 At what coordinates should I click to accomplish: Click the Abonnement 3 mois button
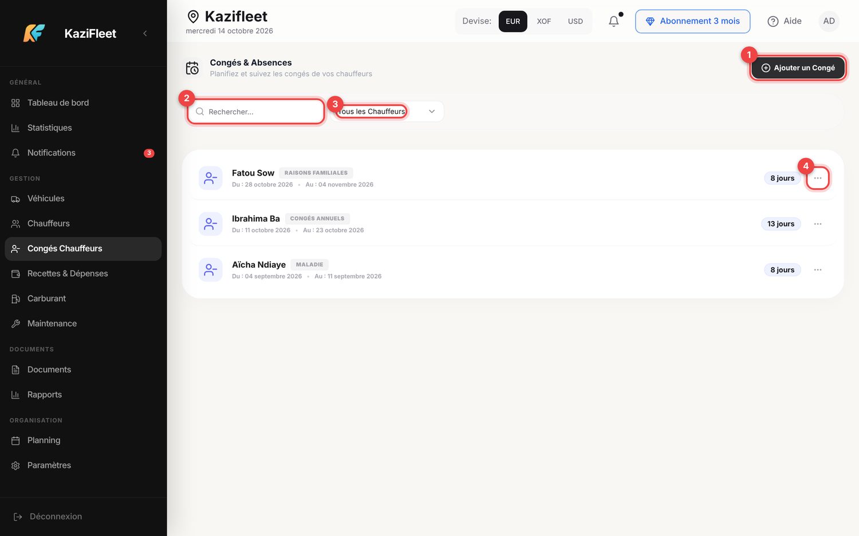(x=692, y=21)
